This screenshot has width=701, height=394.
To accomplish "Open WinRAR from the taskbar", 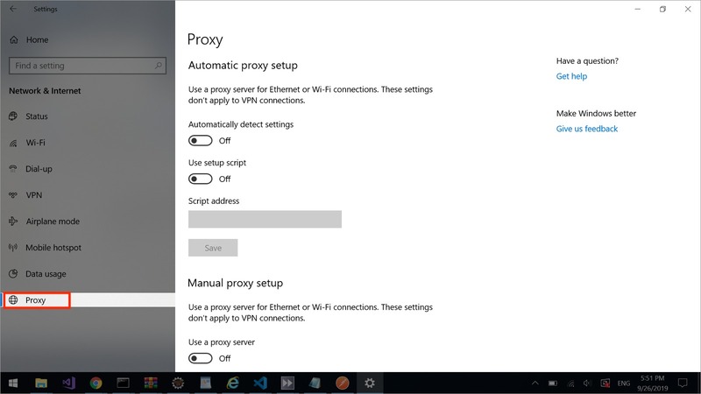I will pos(151,383).
